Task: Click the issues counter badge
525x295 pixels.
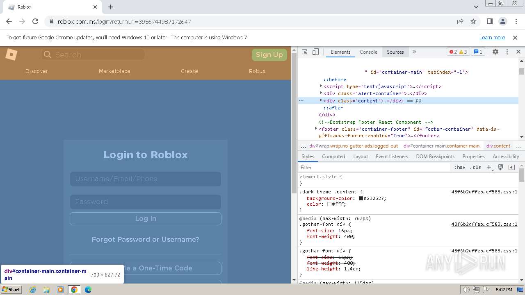Action: click(478, 52)
